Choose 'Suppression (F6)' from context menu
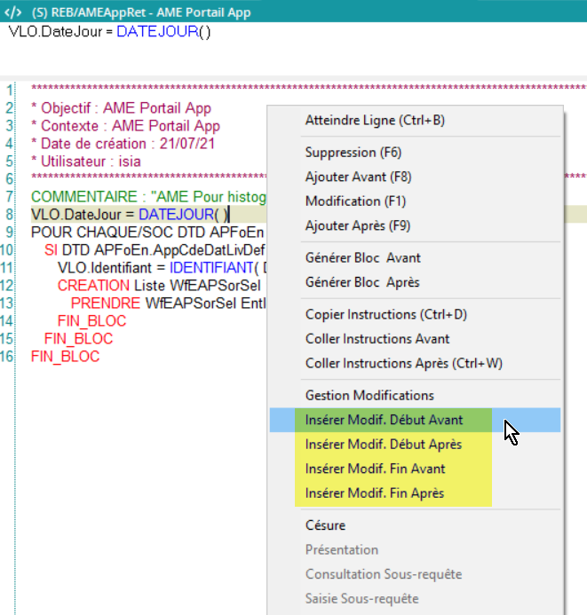 tap(353, 152)
